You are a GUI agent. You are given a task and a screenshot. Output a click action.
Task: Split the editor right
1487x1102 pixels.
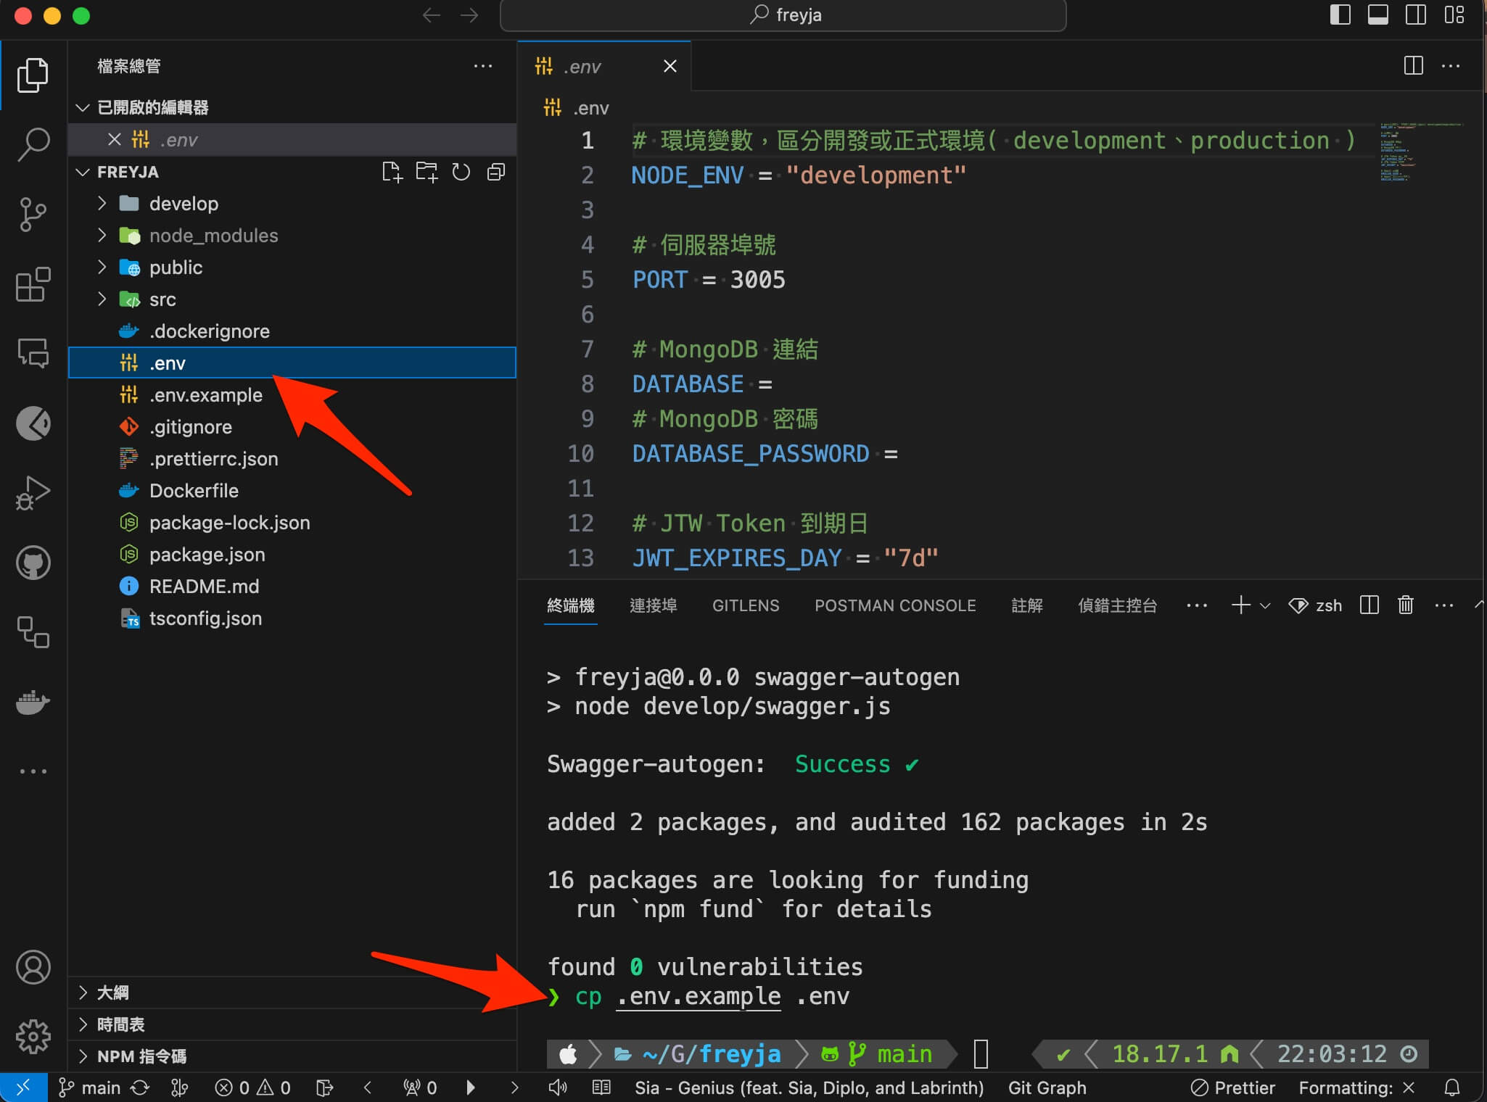(x=1413, y=66)
